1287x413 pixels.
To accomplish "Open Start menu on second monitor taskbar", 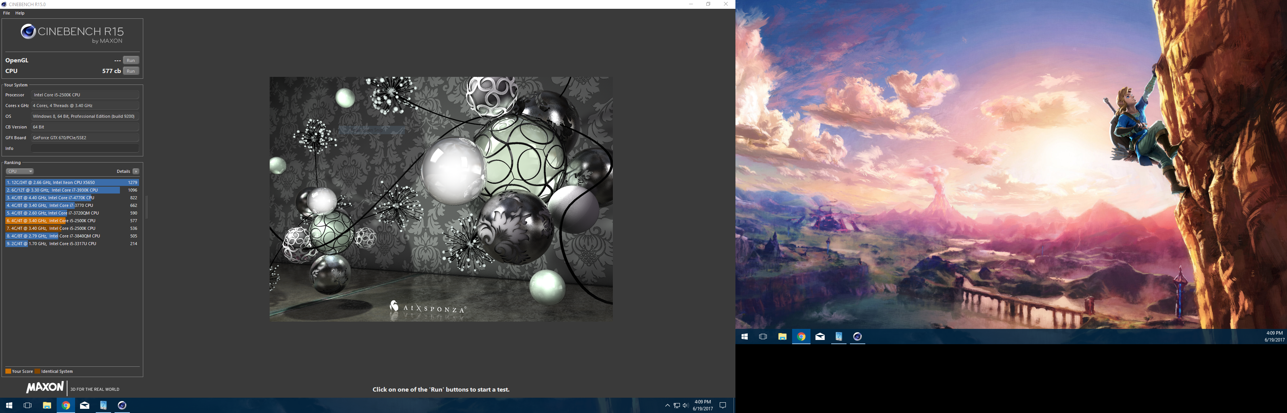I will point(744,337).
